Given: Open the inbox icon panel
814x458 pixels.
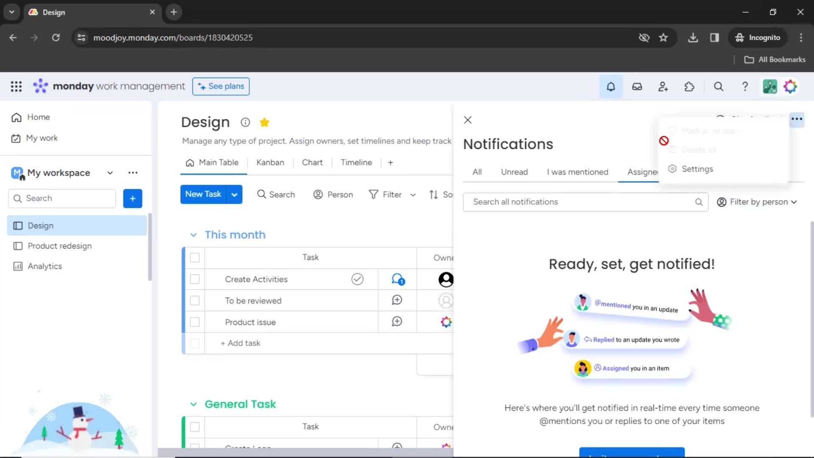Looking at the screenshot, I should tap(637, 87).
